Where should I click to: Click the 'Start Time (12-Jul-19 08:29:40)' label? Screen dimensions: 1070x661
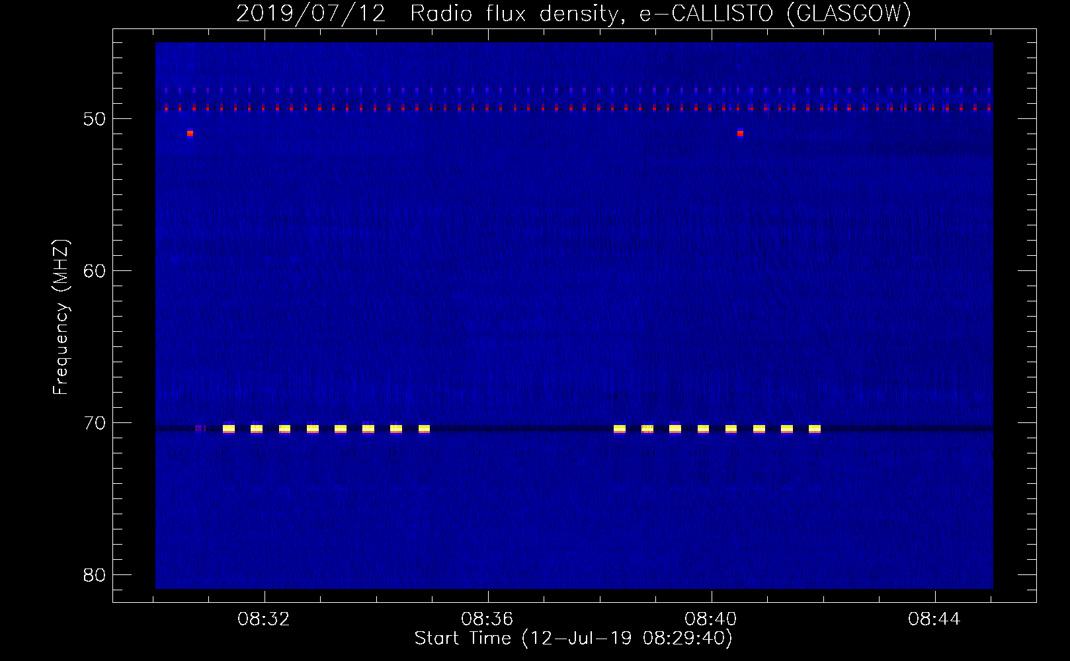point(573,639)
